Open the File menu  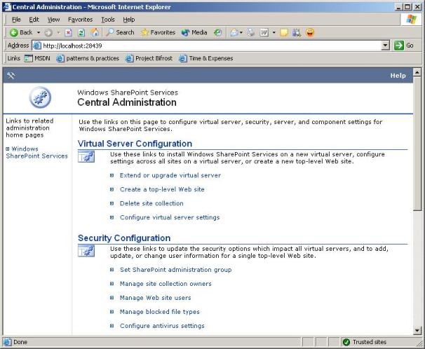(16, 20)
